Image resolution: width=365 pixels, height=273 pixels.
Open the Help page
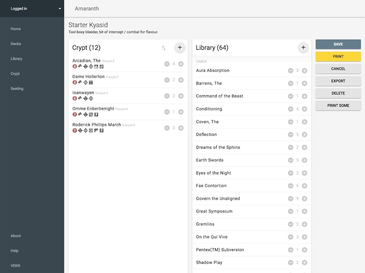14,251
